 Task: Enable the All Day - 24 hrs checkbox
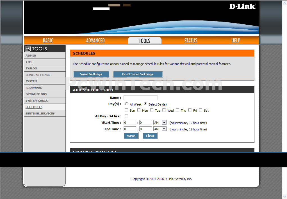(126, 116)
